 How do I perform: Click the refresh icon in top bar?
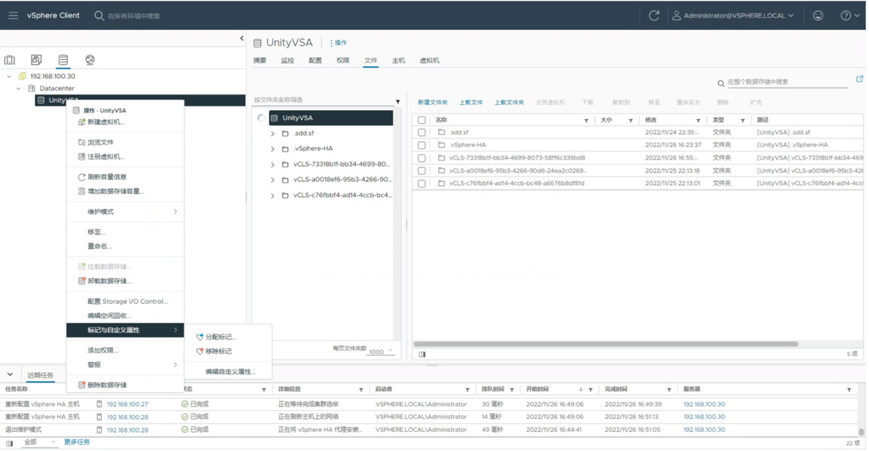(x=654, y=15)
